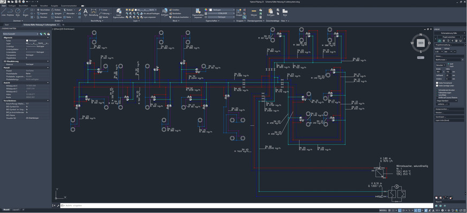Open the Ansicht ribbon tab
The image size is (467, 213).
34,6
